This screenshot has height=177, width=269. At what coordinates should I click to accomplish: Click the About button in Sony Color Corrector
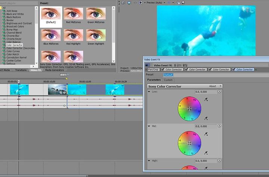tap(213, 86)
